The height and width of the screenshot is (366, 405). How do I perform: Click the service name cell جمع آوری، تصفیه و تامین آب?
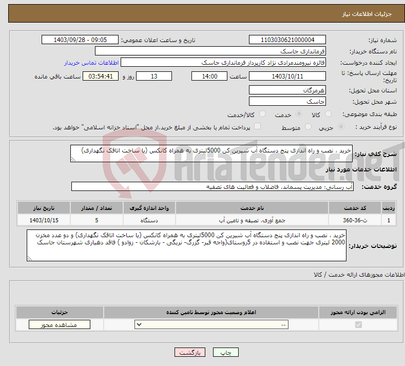tap(252, 220)
